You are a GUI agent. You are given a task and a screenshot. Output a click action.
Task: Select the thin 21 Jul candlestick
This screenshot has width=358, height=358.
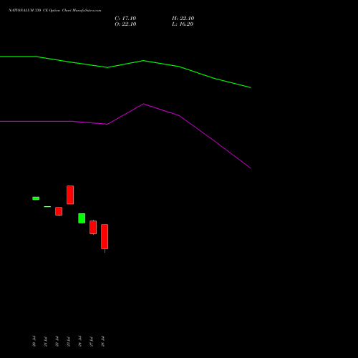pos(47,206)
